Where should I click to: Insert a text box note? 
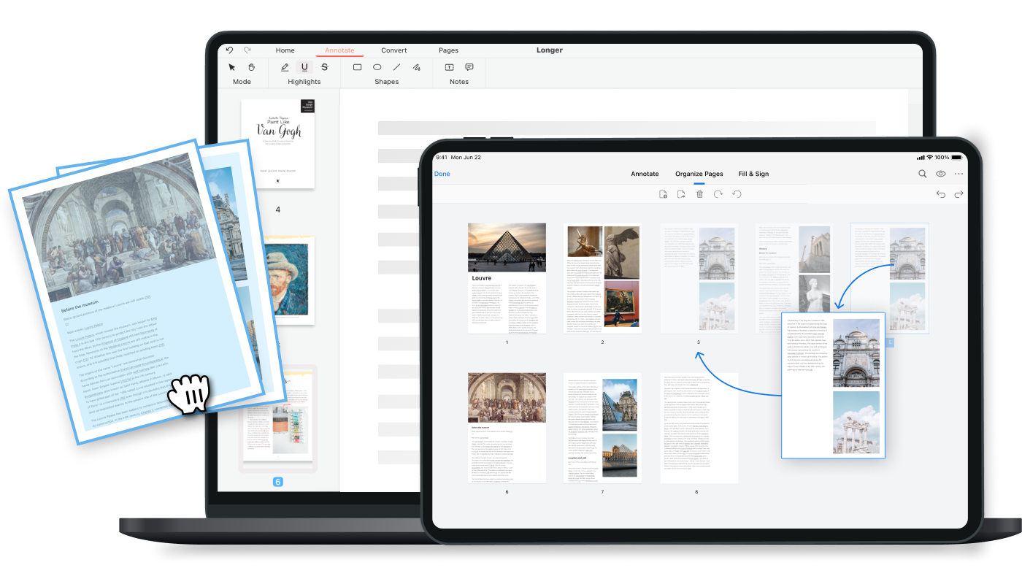pos(449,67)
